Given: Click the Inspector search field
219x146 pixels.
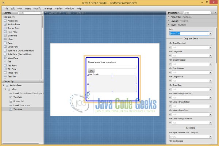Looking at the screenshot, I should 197,13.
